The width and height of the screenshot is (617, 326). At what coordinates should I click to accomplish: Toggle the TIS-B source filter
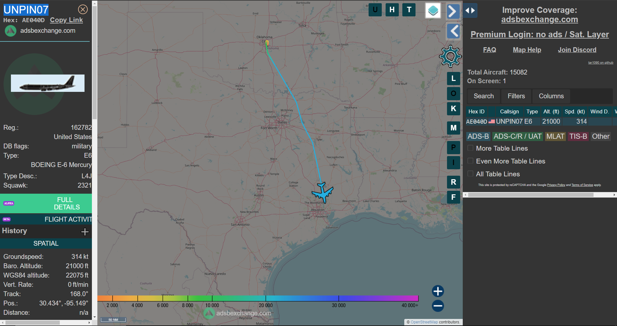coord(578,137)
